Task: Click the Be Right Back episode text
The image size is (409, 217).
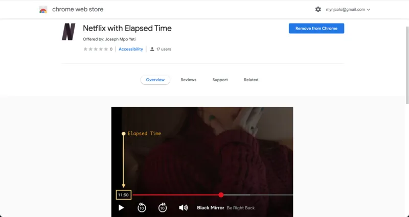Action: click(240, 208)
